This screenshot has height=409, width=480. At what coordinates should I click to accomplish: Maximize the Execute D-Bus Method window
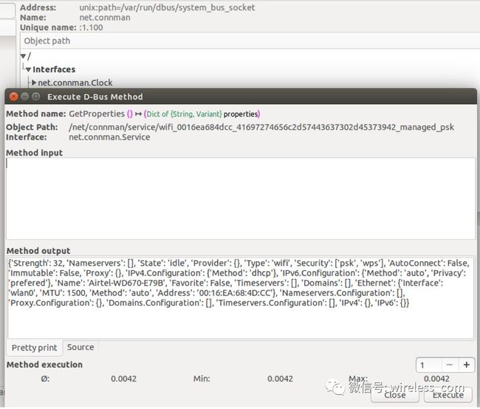[x=36, y=97]
